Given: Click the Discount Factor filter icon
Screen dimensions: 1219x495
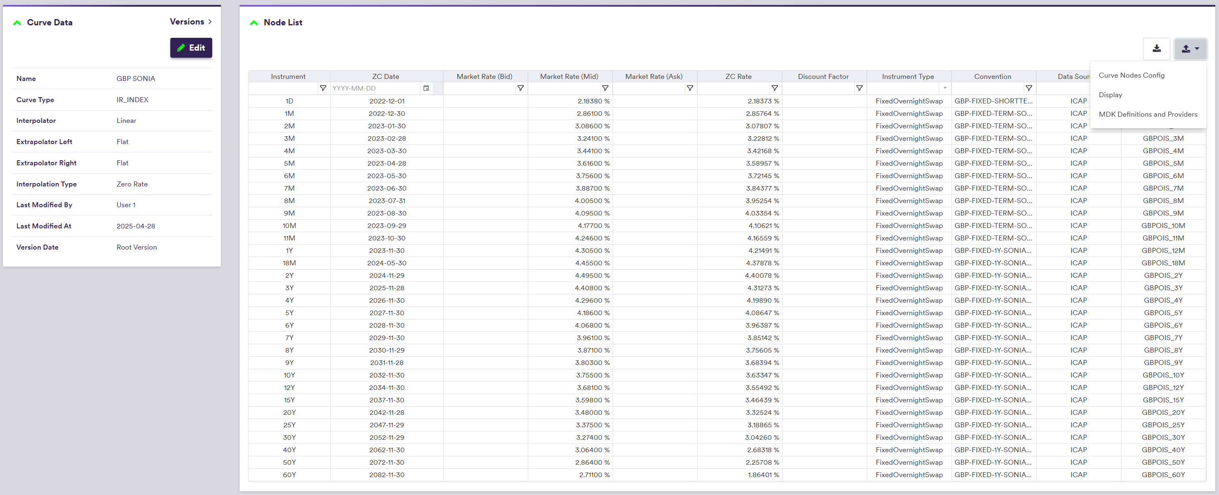Looking at the screenshot, I should [859, 88].
